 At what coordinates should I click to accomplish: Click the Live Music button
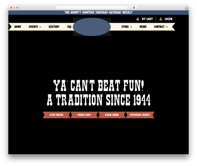[56, 115]
